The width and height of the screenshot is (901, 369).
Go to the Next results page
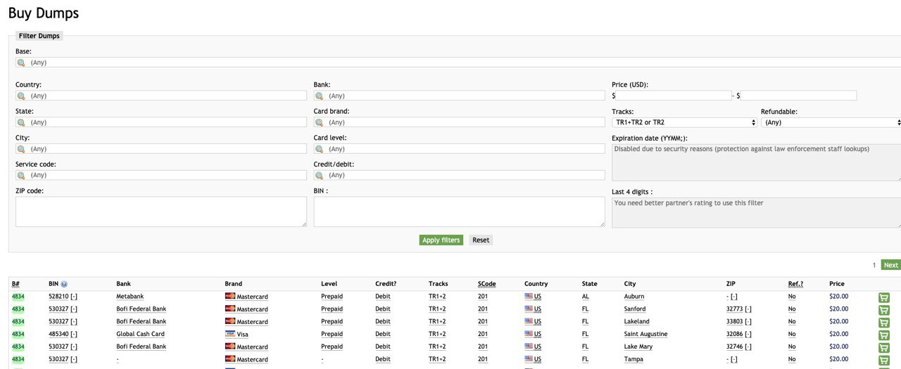[x=891, y=265]
